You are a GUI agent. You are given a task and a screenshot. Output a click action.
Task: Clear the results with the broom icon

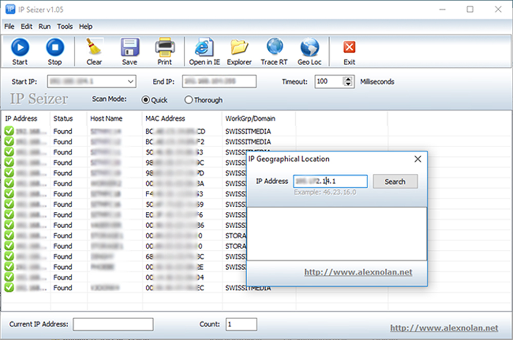(94, 52)
